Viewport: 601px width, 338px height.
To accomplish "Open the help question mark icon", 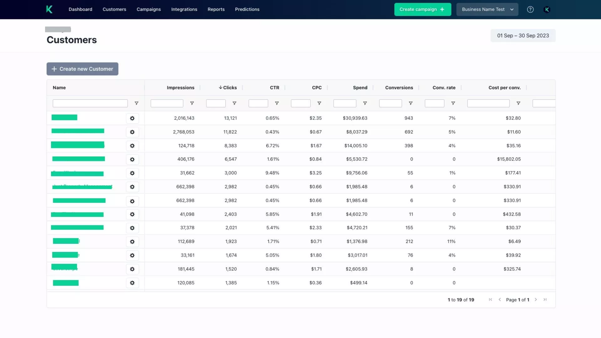I will coord(530,9).
